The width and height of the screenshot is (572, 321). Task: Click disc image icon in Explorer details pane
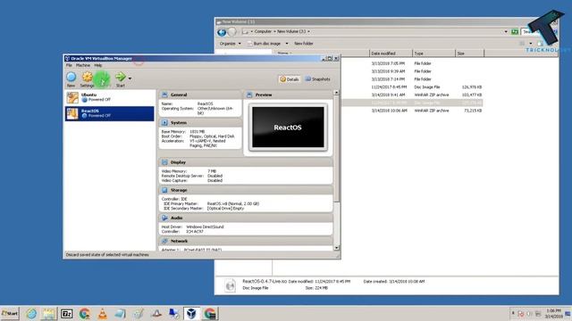click(230, 285)
